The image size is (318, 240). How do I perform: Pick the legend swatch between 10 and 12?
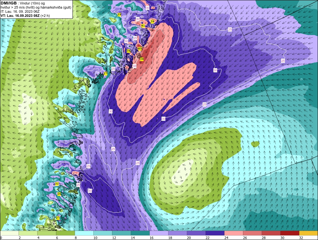coord(103,233)
